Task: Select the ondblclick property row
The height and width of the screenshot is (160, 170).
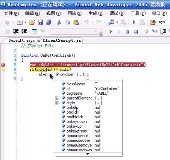Action: 88,117
